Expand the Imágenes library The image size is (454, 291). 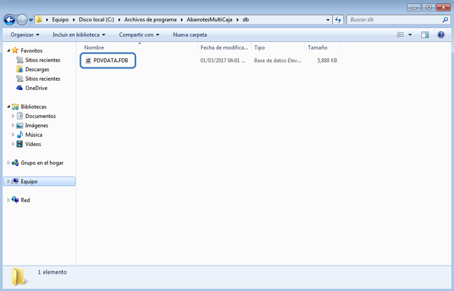pyautogui.click(x=12, y=126)
